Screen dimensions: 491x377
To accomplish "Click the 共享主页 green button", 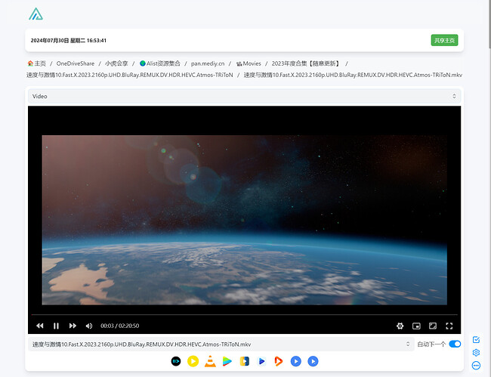I will coord(444,40).
